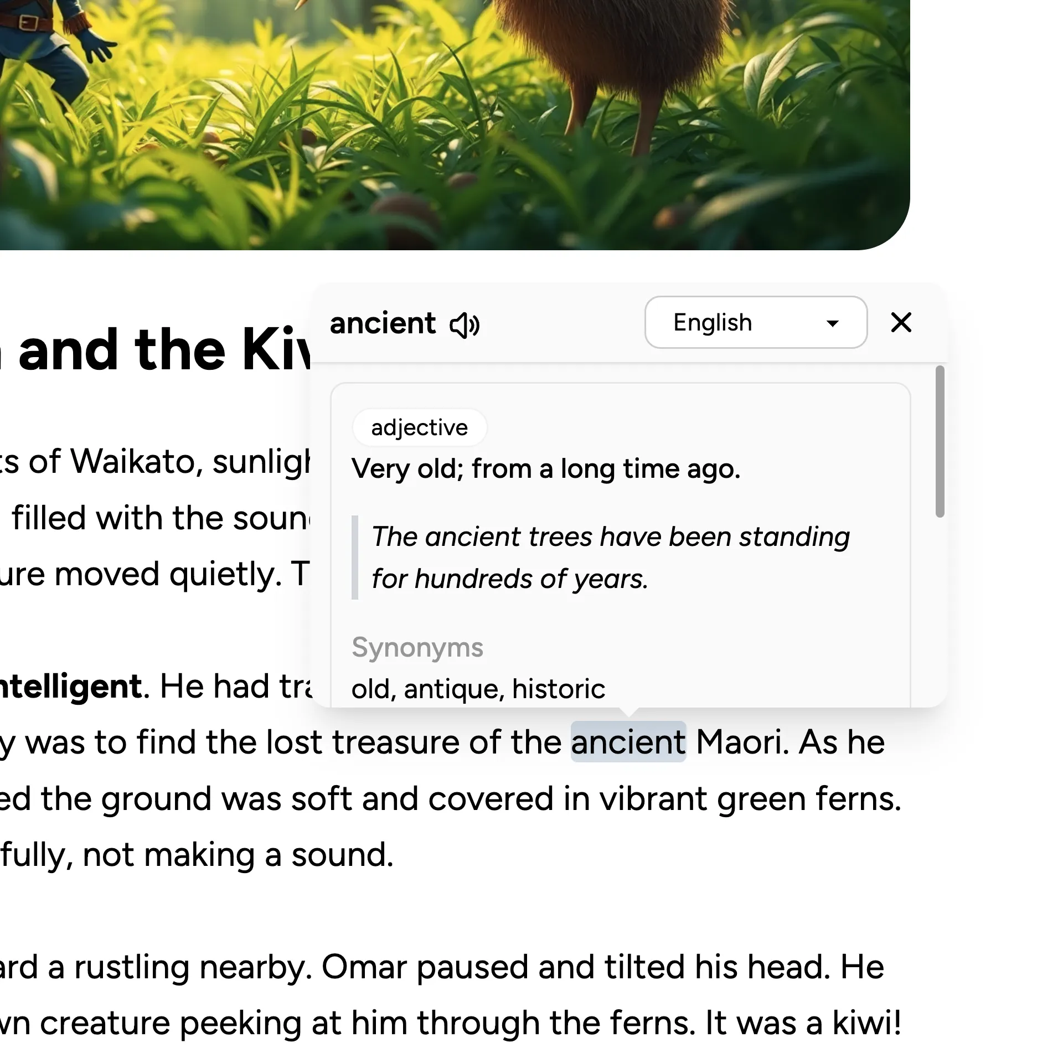Image resolution: width=1063 pixels, height=1063 pixels.
Task: Click the story title heading
Action: [156, 349]
